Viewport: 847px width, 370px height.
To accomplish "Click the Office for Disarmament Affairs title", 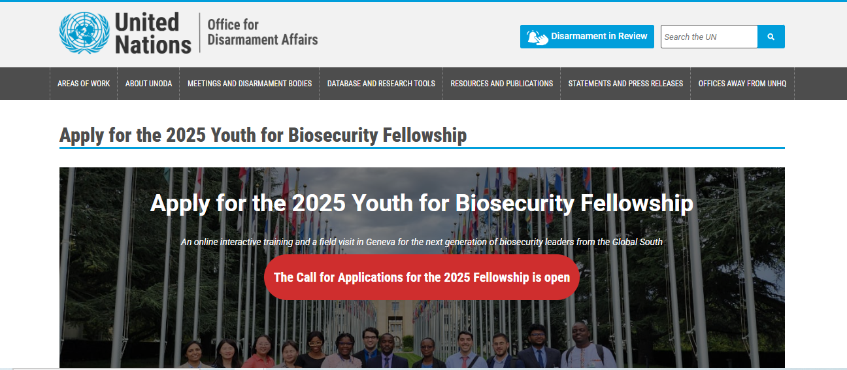I will click(x=262, y=33).
